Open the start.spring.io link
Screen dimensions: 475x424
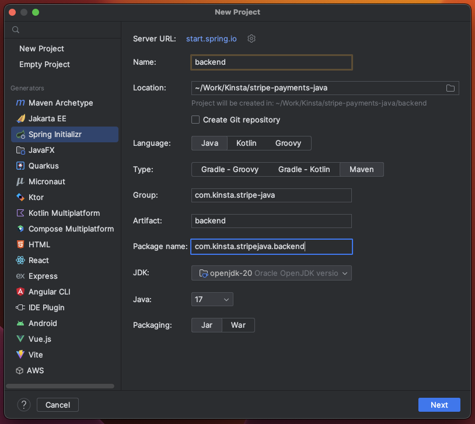pyautogui.click(x=211, y=38)
